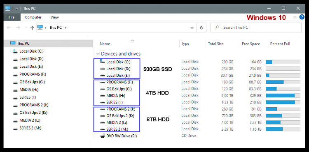Click SERIES 2 (M:) drive icon in list
The height and width of the screenshot is (152, 309).
pos(102,129)
